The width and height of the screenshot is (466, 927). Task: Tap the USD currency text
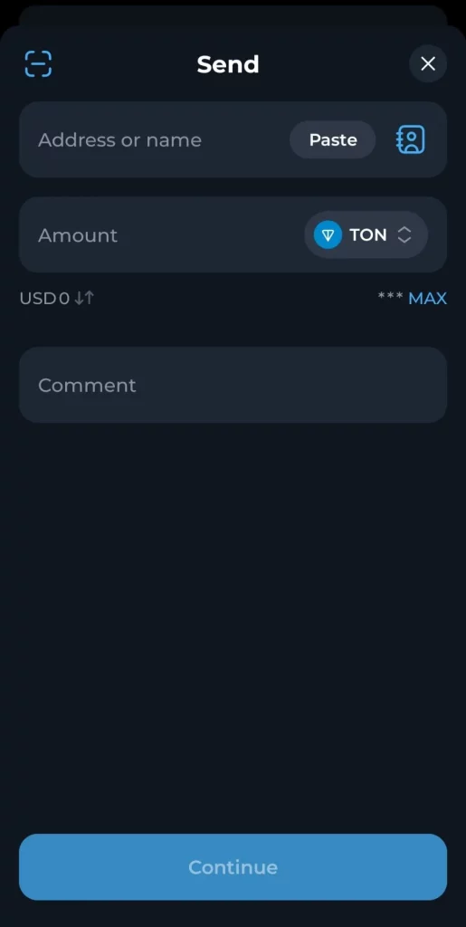point(37,298)
